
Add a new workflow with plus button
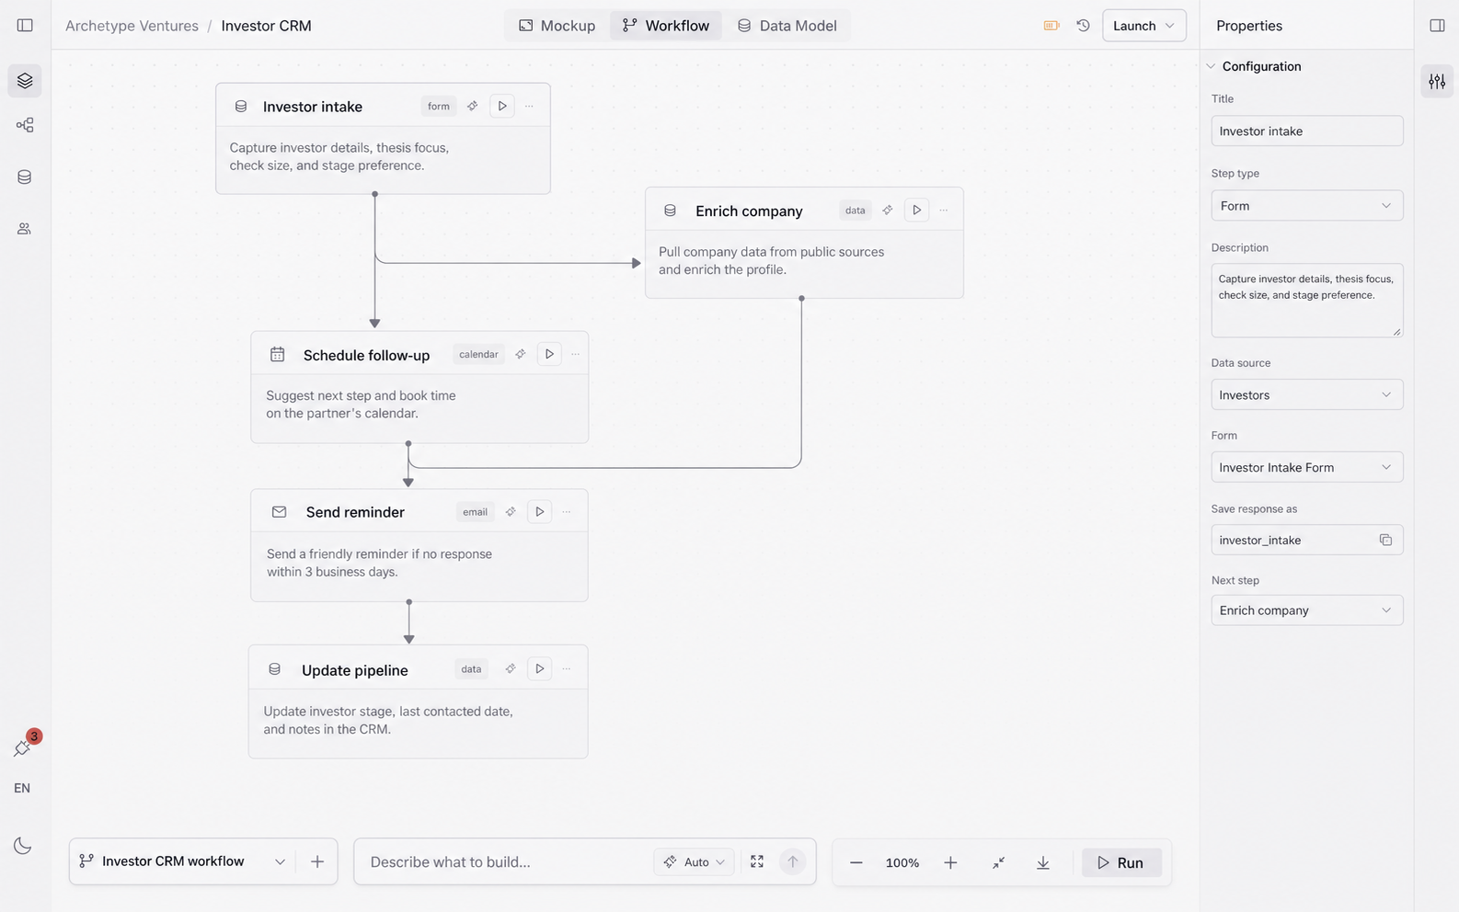[x=317, y=861]
